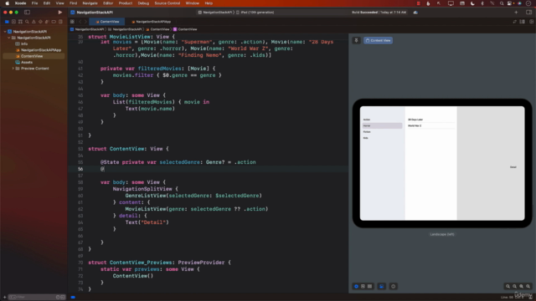Open the Symbol navigator icon
The height and width of the screenshot is (301, 536).
pos(20,22)
